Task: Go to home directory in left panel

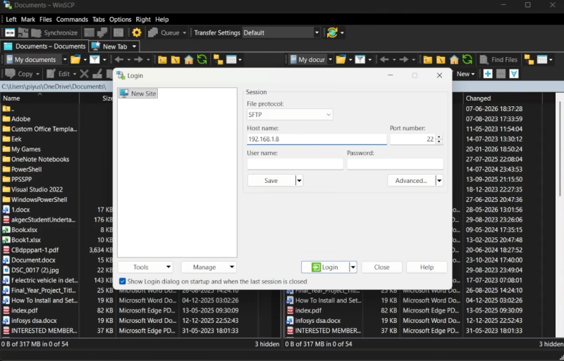Action: click(189, 60)
